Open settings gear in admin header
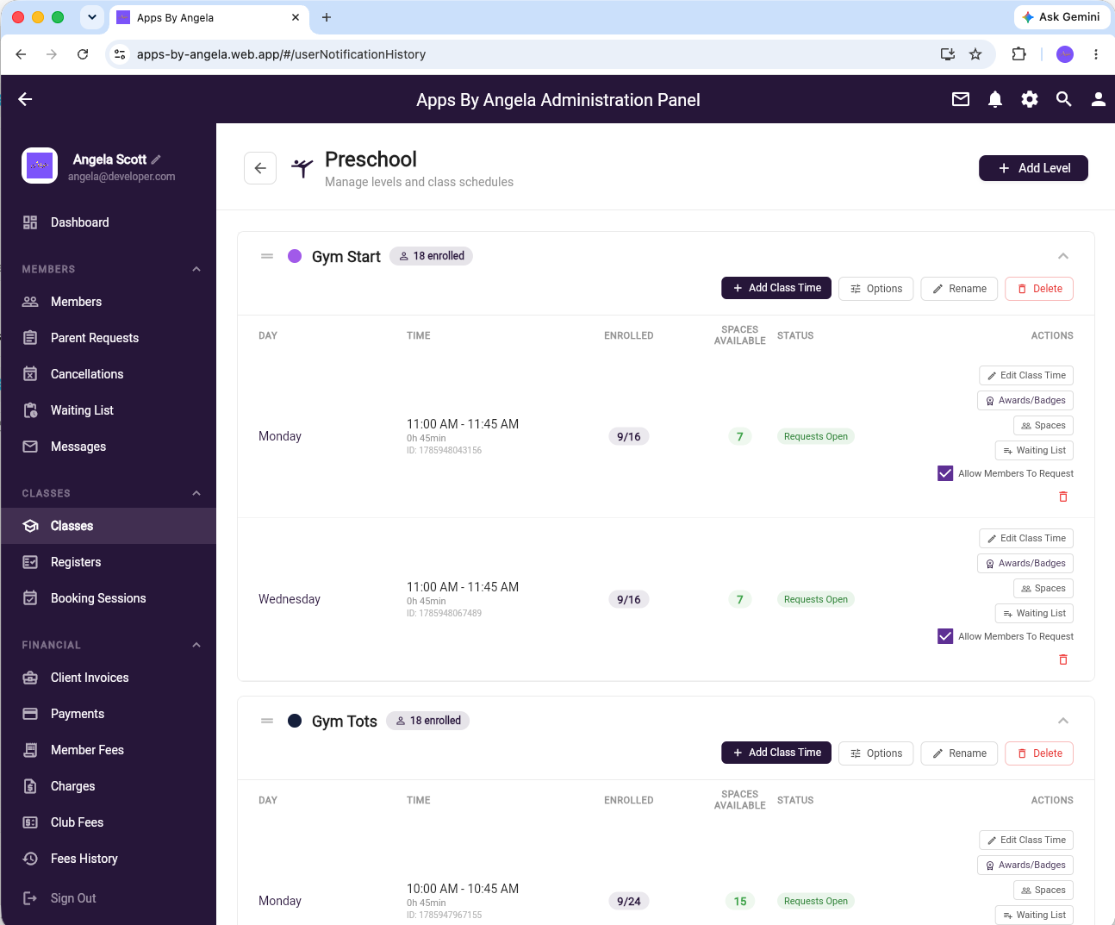Viewport: 1115px width, 925px height. (1030, 99)
